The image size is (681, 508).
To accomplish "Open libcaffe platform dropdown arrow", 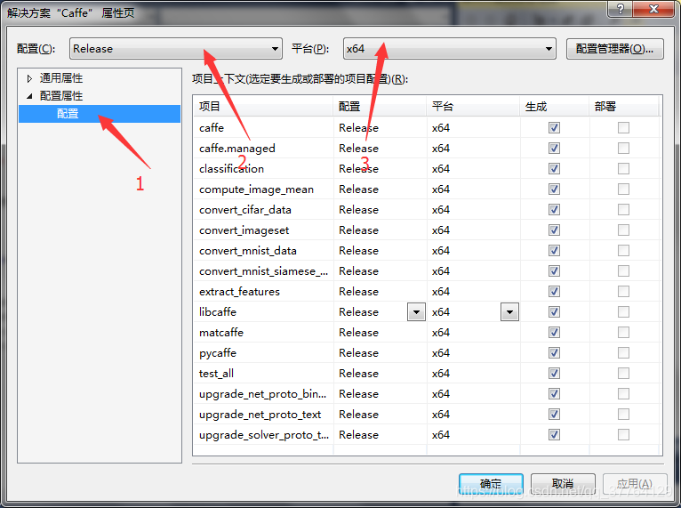I will pyautogui.click(x=509, y=312).
